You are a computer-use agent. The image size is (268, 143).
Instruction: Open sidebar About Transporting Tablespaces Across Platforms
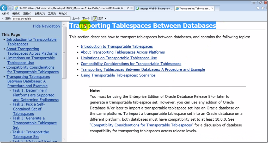tap(32, 51)
